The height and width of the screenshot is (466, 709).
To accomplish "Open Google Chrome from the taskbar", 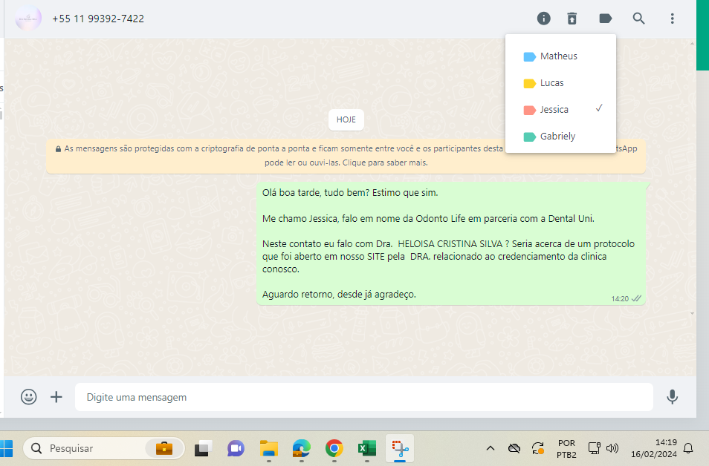I will tap(334, 448).
